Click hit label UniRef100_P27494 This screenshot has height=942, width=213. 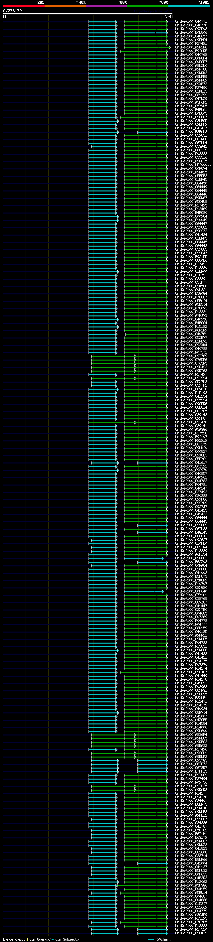191,779
